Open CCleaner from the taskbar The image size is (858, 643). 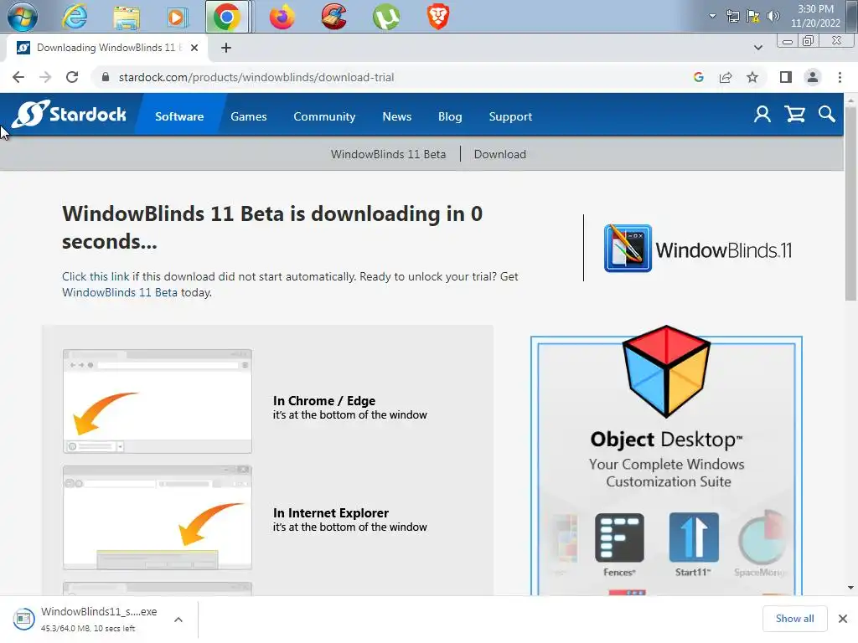(x=333, y=17)
